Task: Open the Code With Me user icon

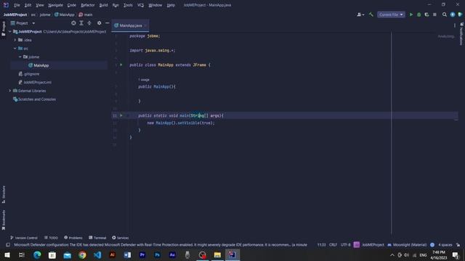Action: (360, 14)
